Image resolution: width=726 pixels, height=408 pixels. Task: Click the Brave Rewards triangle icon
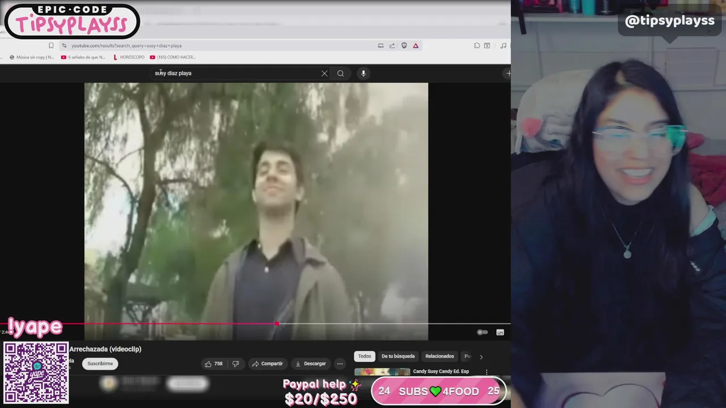(416, 46)
